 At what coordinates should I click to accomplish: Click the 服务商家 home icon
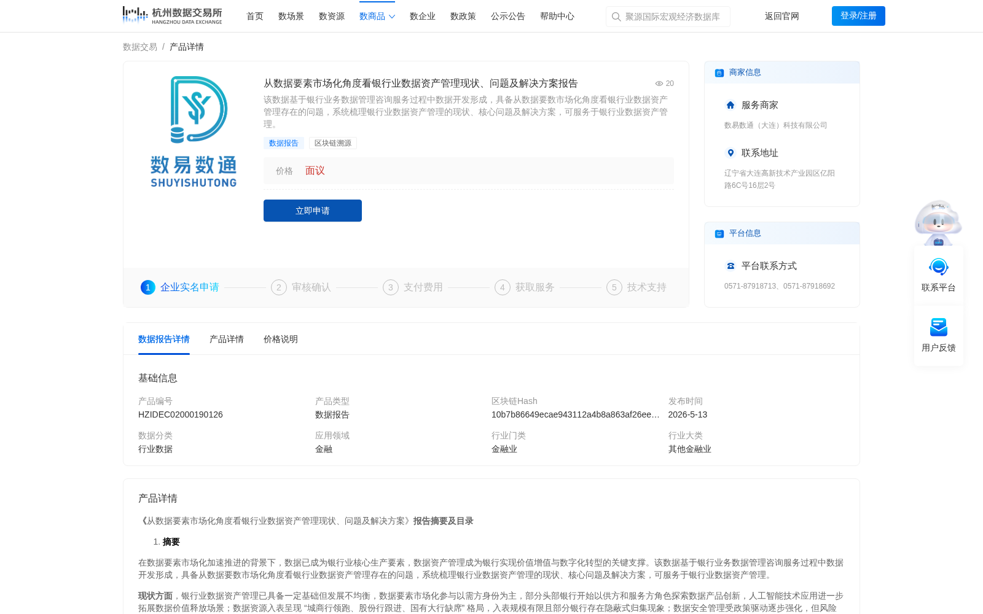[730, 105]
